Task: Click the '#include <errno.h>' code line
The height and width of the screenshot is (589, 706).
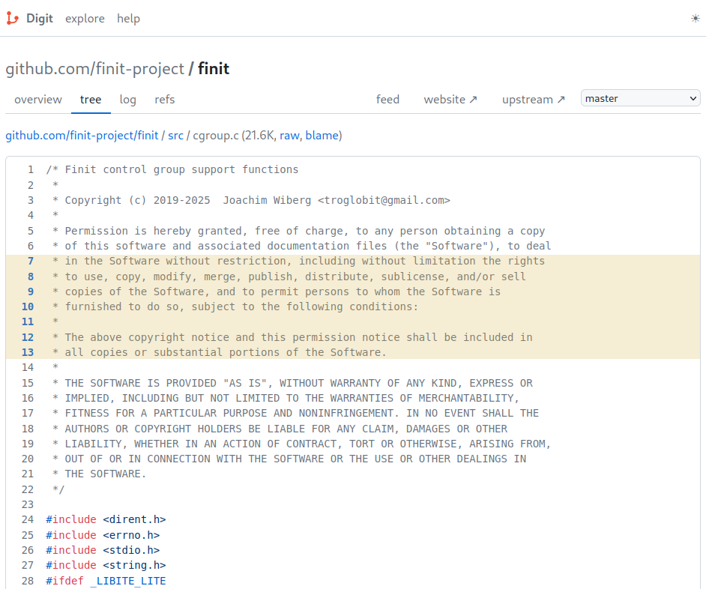Action: 103,535
